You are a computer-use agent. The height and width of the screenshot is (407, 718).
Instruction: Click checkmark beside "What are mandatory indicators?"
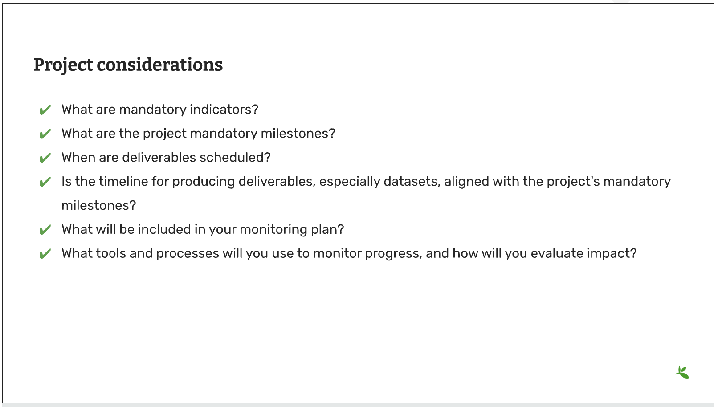[x=45, y=110]
